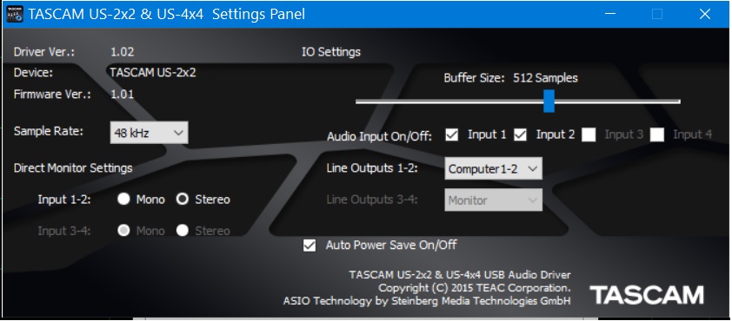Toggle Auto Power Save On/Off checkbox
The height and width of the screenshot is (321, 732).
point(309,246)
